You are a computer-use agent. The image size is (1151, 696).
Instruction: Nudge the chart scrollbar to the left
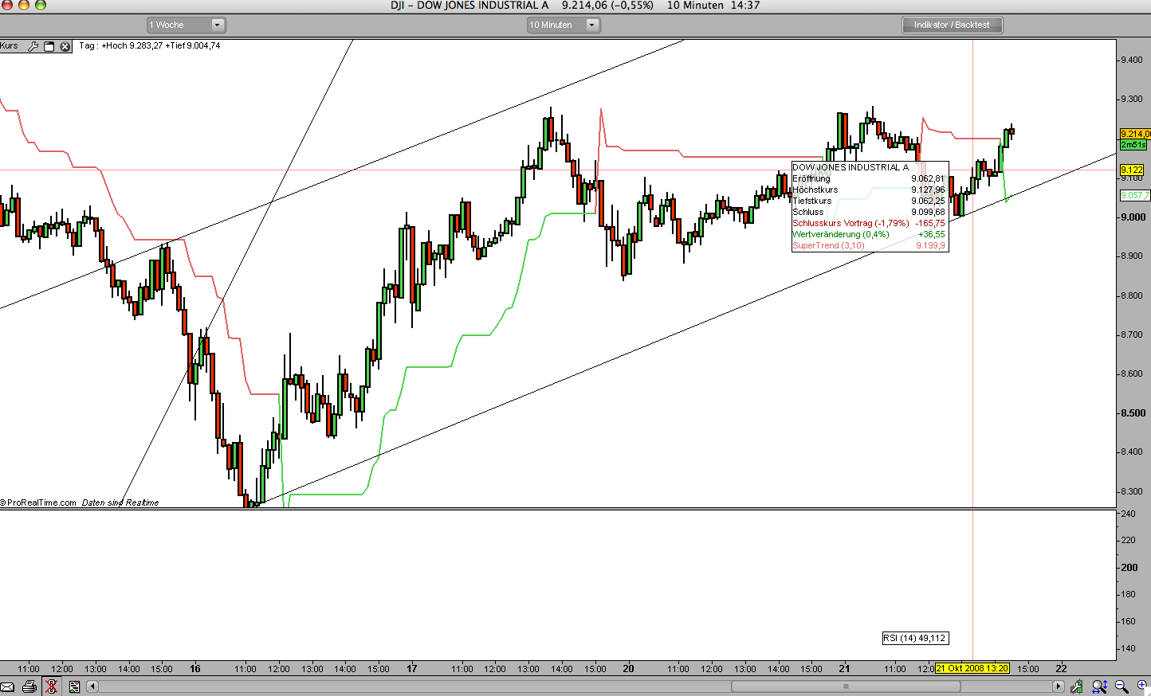click(x=92, y=686)
